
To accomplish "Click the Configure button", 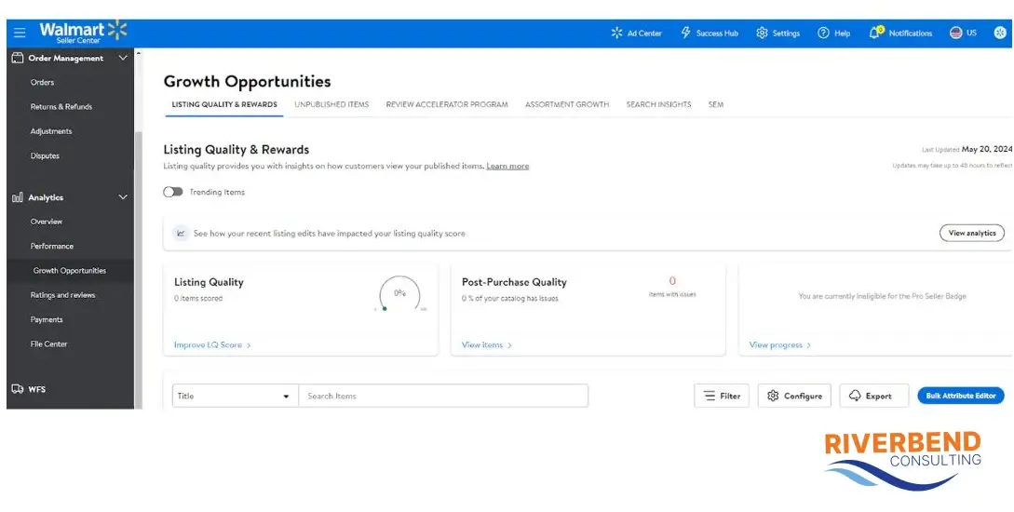I will click(x=794, y=396).
